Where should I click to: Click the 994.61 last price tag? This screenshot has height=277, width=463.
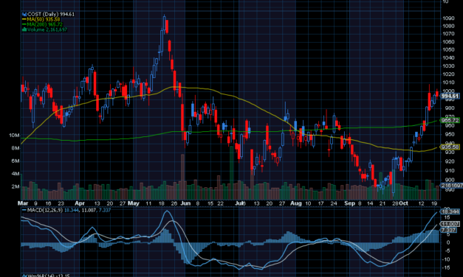(x=450, y=96)
